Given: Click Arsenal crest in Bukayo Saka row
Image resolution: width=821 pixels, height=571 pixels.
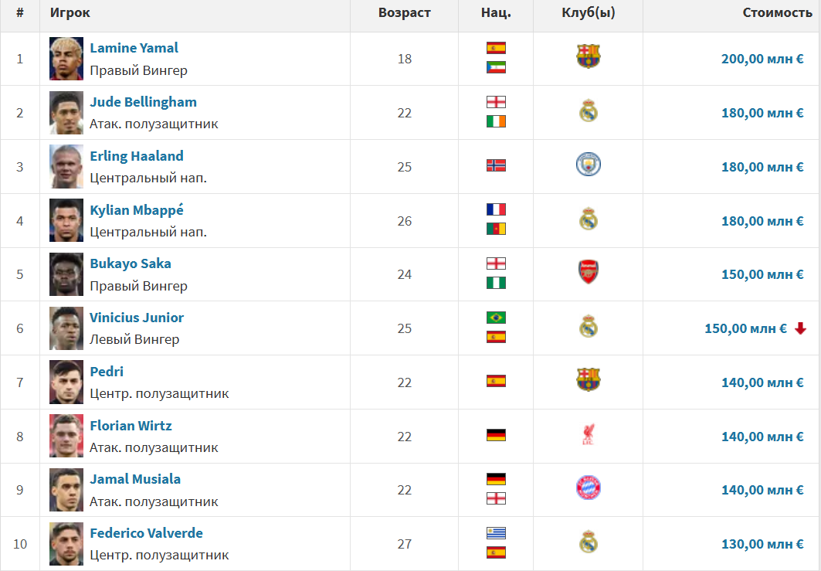Looking at the screenshot, I should pos(588,272).
